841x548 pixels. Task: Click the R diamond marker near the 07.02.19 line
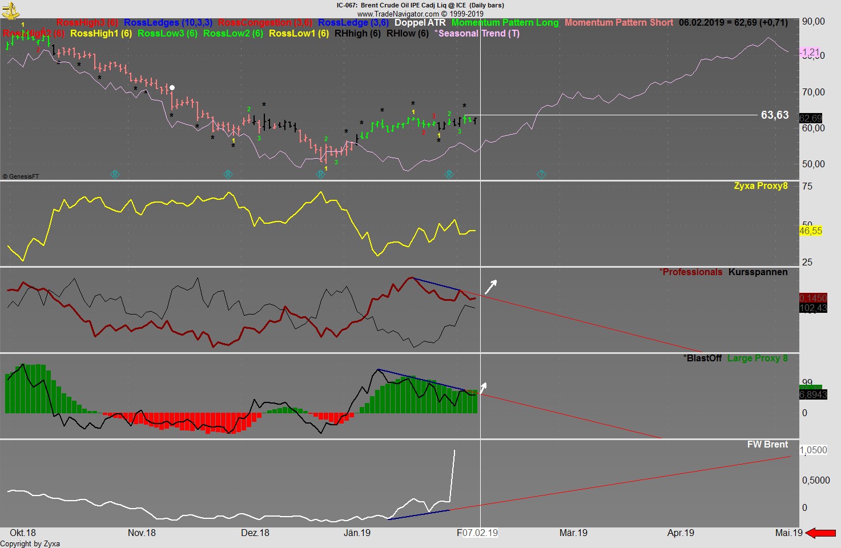449,174
